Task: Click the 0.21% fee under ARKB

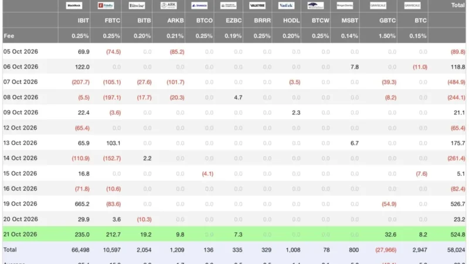Action: (175, 36)
